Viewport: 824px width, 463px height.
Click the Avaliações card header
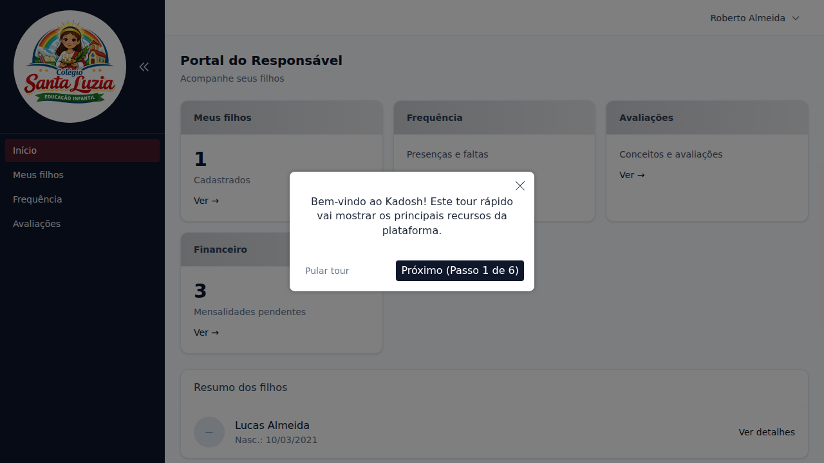pos(706,118)
